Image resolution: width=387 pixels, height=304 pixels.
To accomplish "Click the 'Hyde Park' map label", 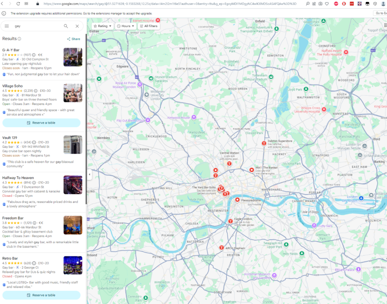I will [197, 199].
